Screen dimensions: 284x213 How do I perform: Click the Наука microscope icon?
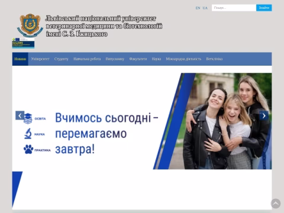coord(28,134)
